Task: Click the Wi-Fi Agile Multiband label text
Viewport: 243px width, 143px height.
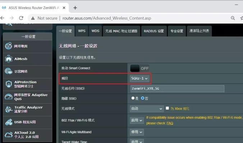Action: pos(77,132)
